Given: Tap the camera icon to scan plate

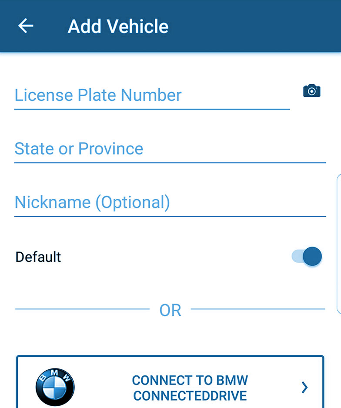Looking at the screenshot, I should click(311, 91).
